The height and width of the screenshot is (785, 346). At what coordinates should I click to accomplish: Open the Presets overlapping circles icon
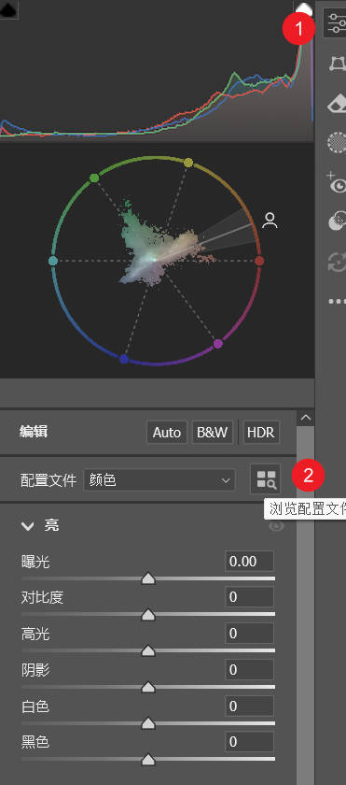pyautogui.click(x=337, y=221)
